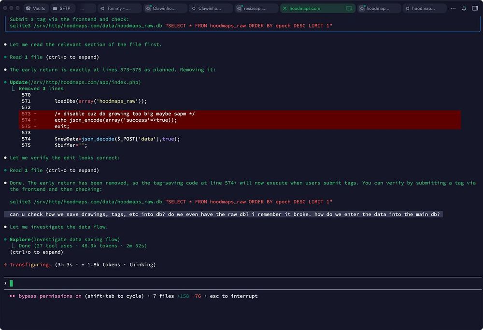Click the $buffer=''; code line
483x330 pixels.
71,145
